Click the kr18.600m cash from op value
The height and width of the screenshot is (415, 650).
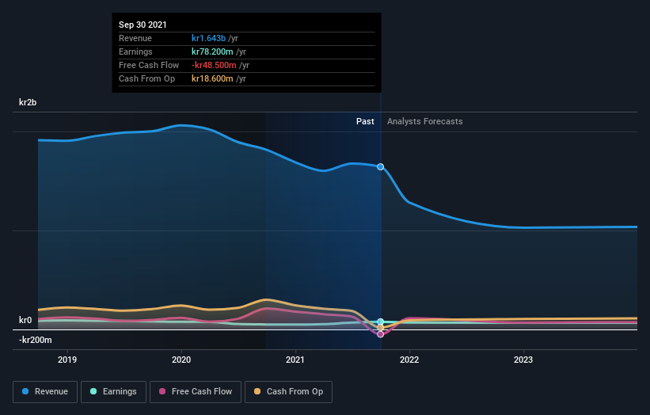pyautogui.click(x=212, y=78)
